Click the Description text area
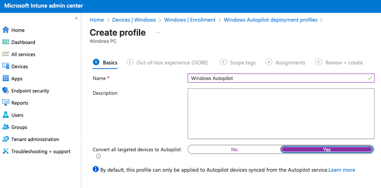Image resolution: width=381 pixels, height=188 pixels. coord(281,113)
